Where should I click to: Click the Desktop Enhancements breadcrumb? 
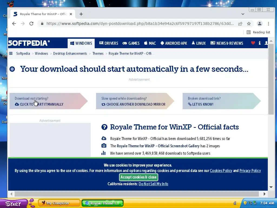(x=70, y=53)
